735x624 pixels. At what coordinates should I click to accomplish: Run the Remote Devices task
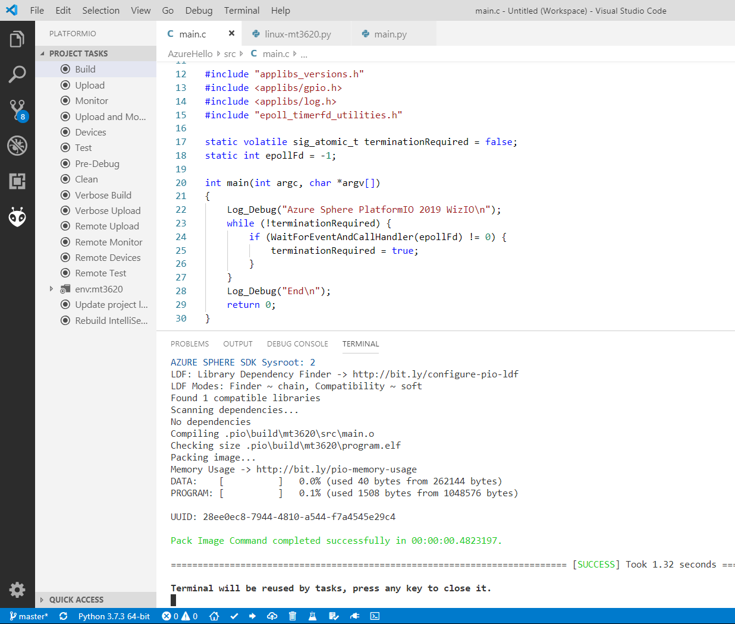(x=96, y=257)
